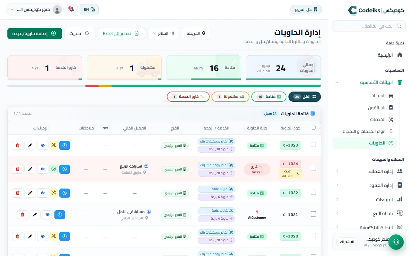Screen dimensions: 410x256
Task: Click the table icon beside قائمة الحاويات
Action: click(313, 114)
